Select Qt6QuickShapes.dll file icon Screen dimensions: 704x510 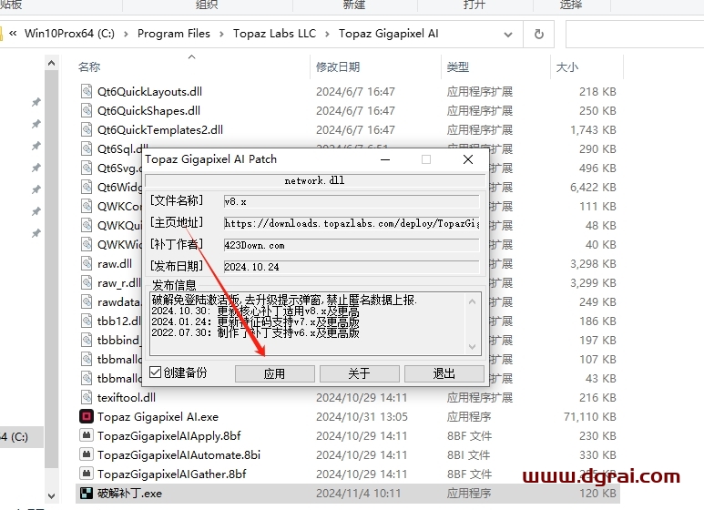pos(87,110)
